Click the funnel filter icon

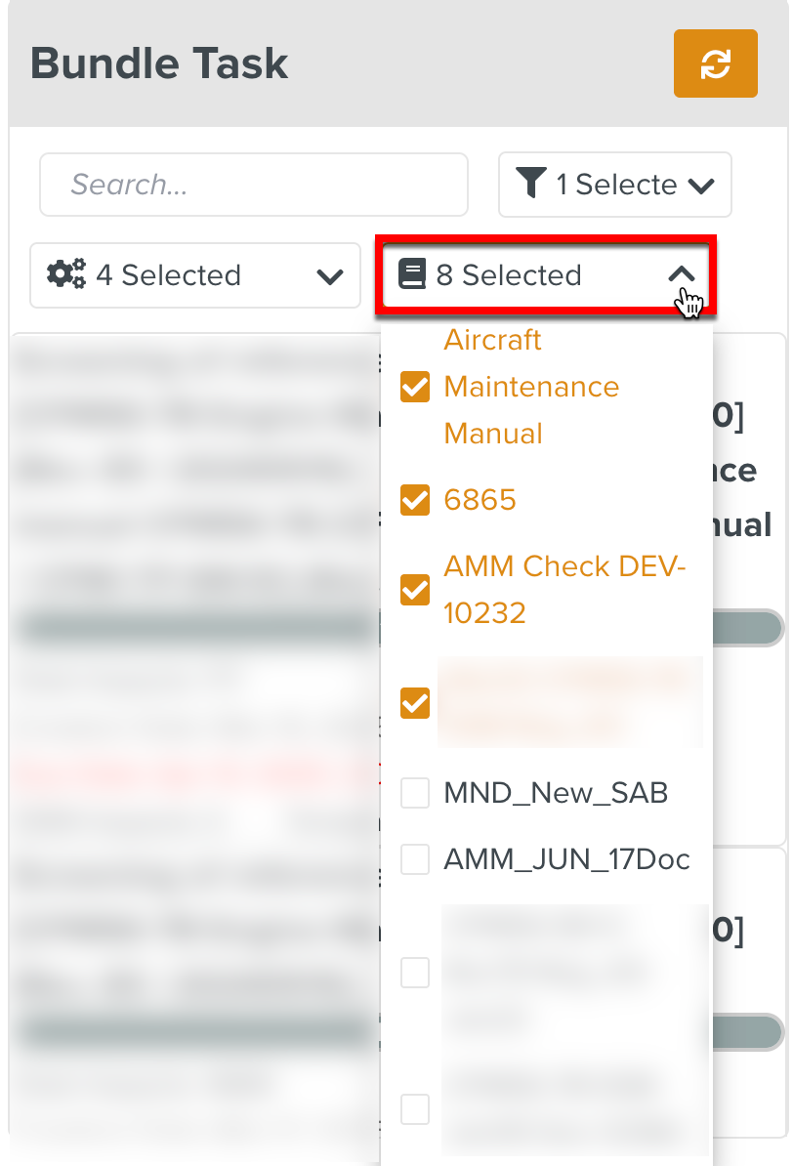(x=530, y=184)
